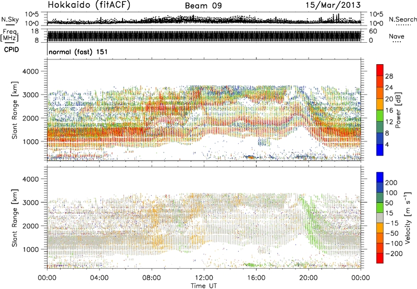
Task: Click the 'CPID' label
Action: [11, 50]
